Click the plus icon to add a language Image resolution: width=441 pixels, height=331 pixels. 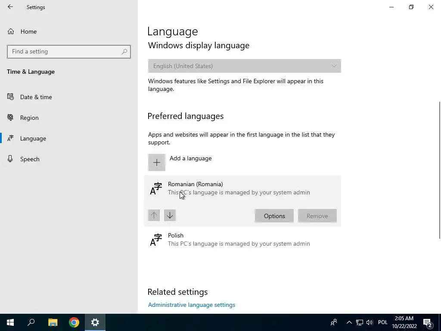(157, 162)
